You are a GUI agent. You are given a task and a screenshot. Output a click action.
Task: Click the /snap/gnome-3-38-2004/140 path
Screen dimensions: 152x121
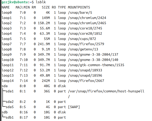pyautogui.click(x=93, y=60)
